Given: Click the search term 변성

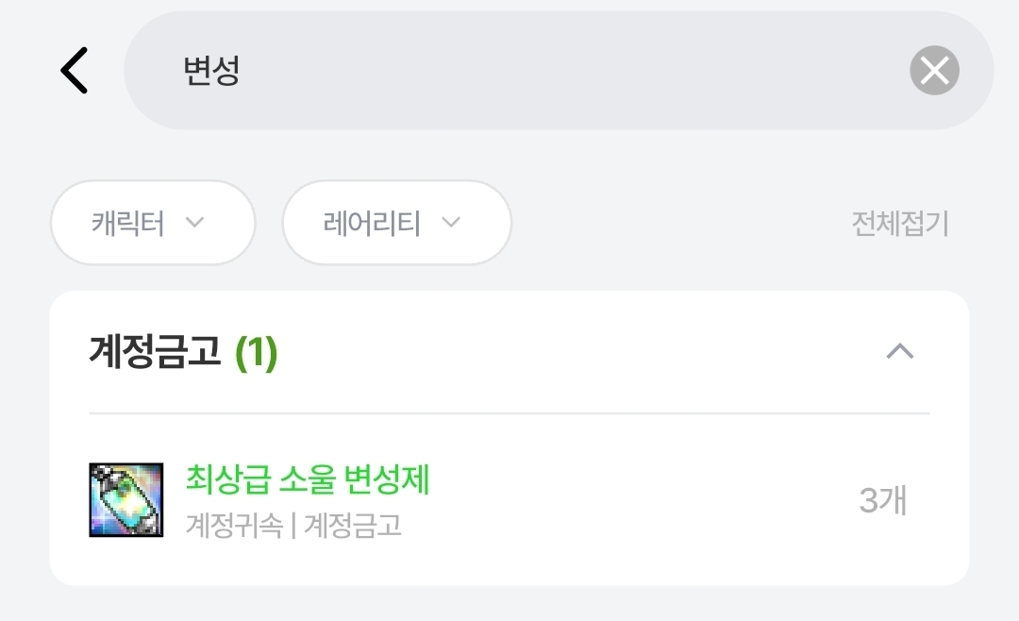Looking at the screenshot, I should [211, 72].
